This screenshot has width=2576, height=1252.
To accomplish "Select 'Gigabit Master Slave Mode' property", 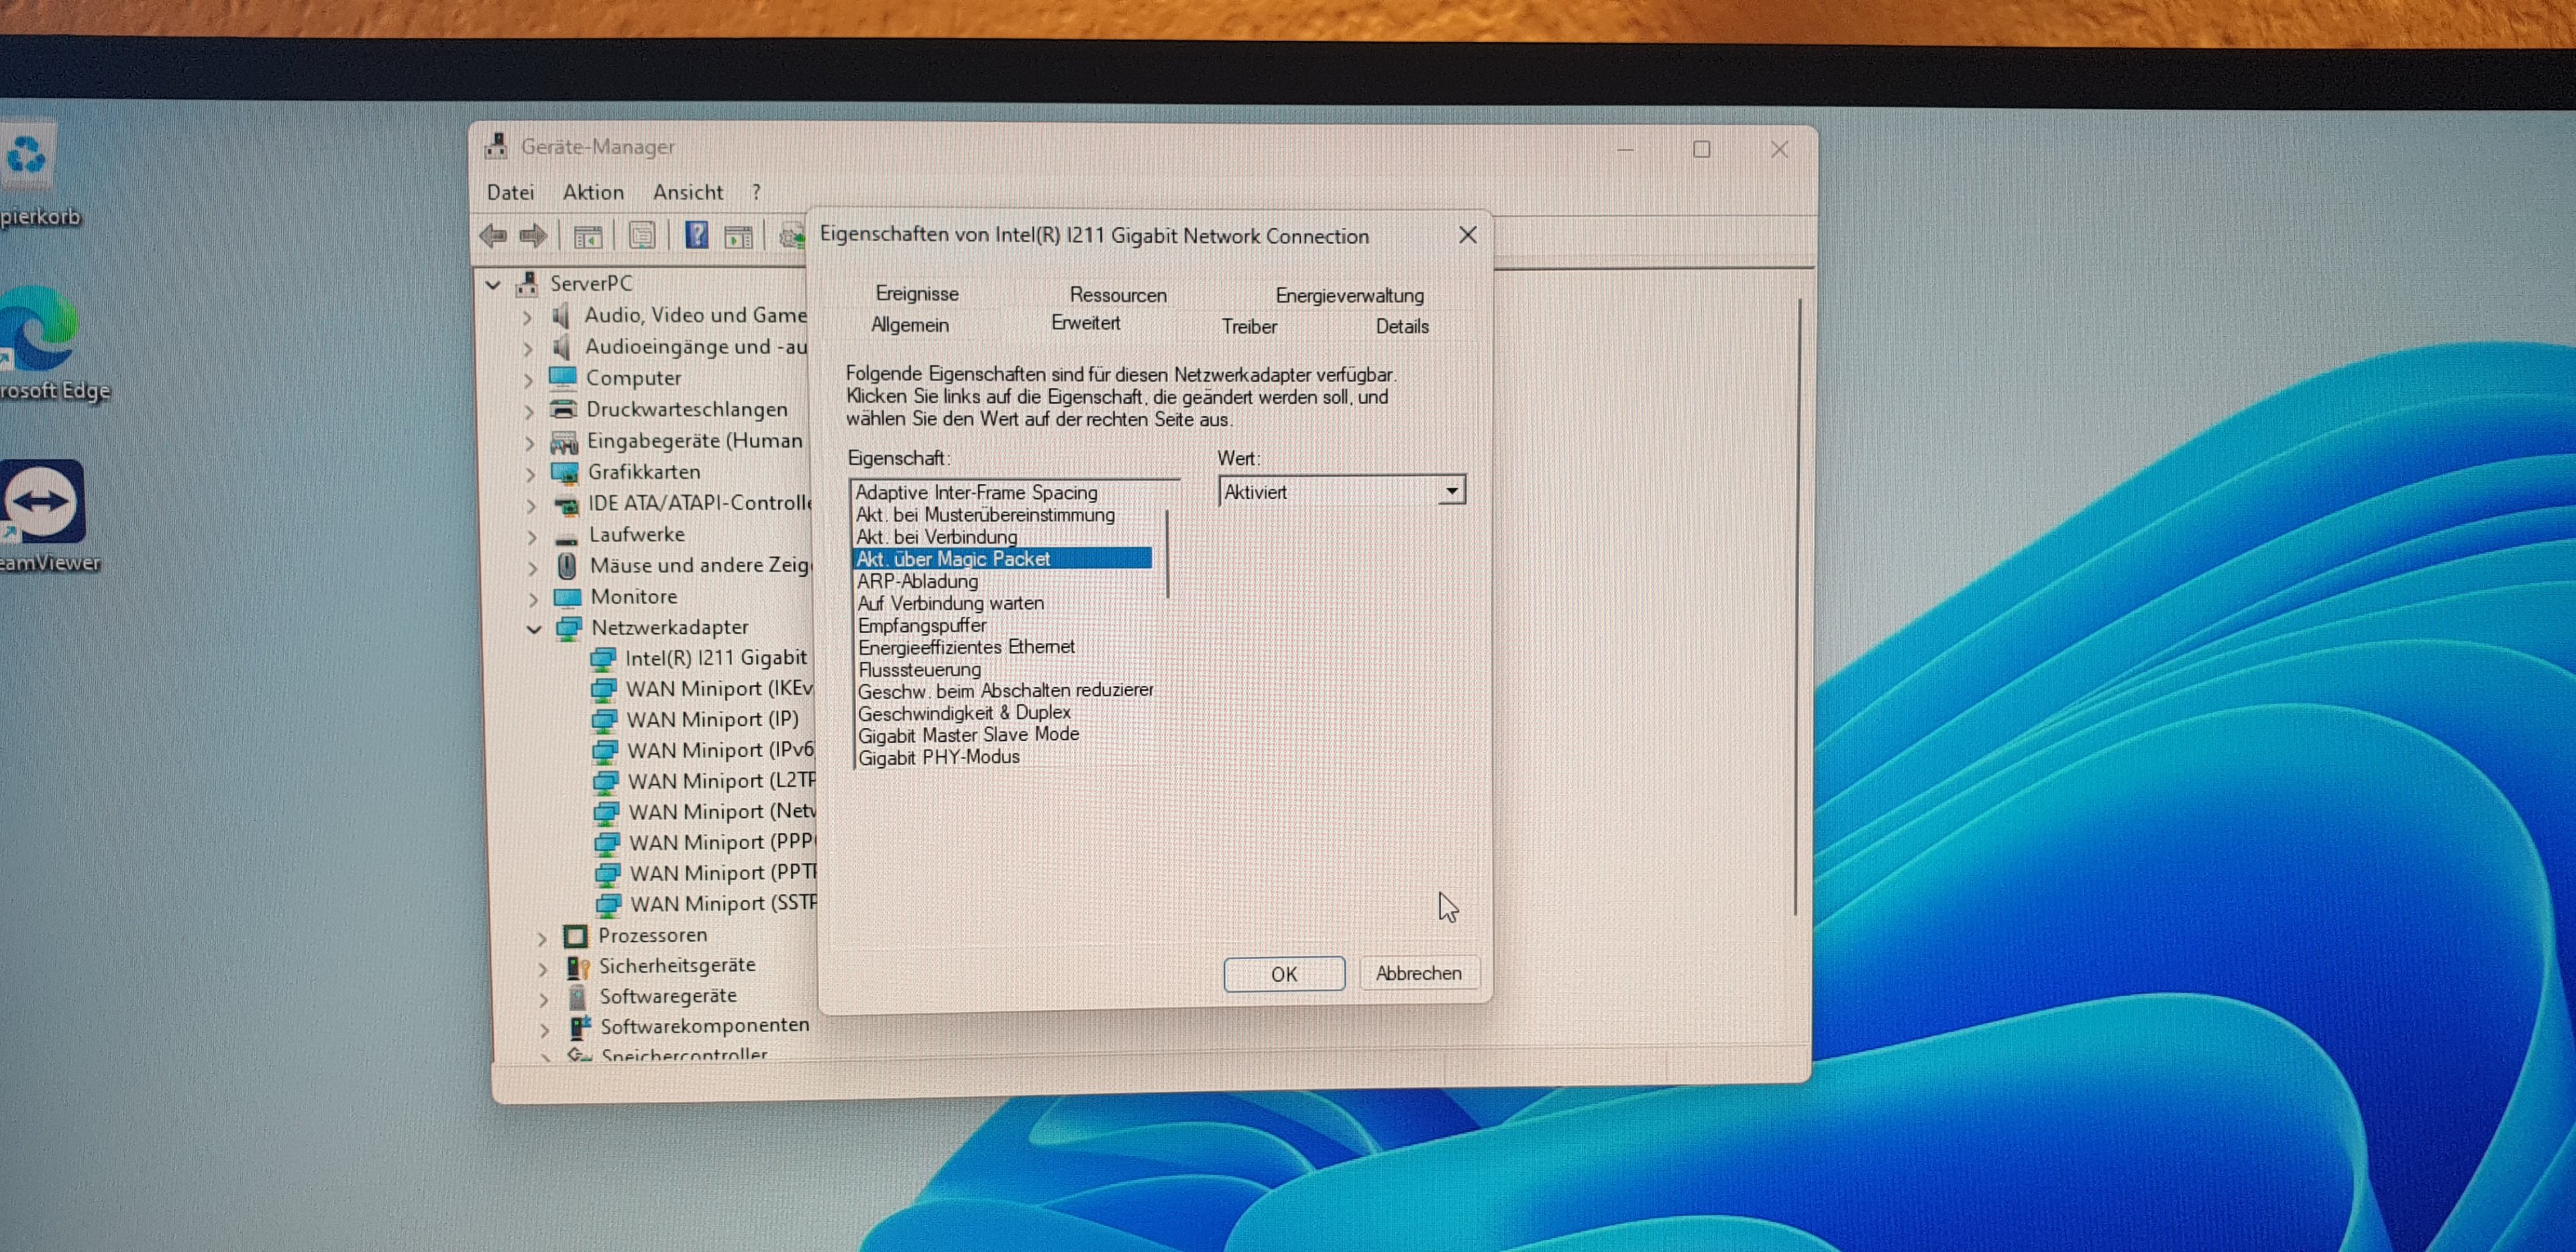I will (x=968, y=735).
